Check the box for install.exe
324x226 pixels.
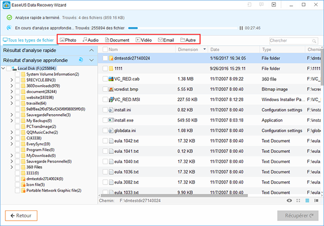pyautogui.click(x=105, y=120)
